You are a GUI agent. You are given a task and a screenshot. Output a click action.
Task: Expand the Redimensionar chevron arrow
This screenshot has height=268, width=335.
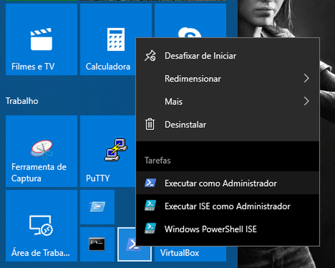click(306, 79)
